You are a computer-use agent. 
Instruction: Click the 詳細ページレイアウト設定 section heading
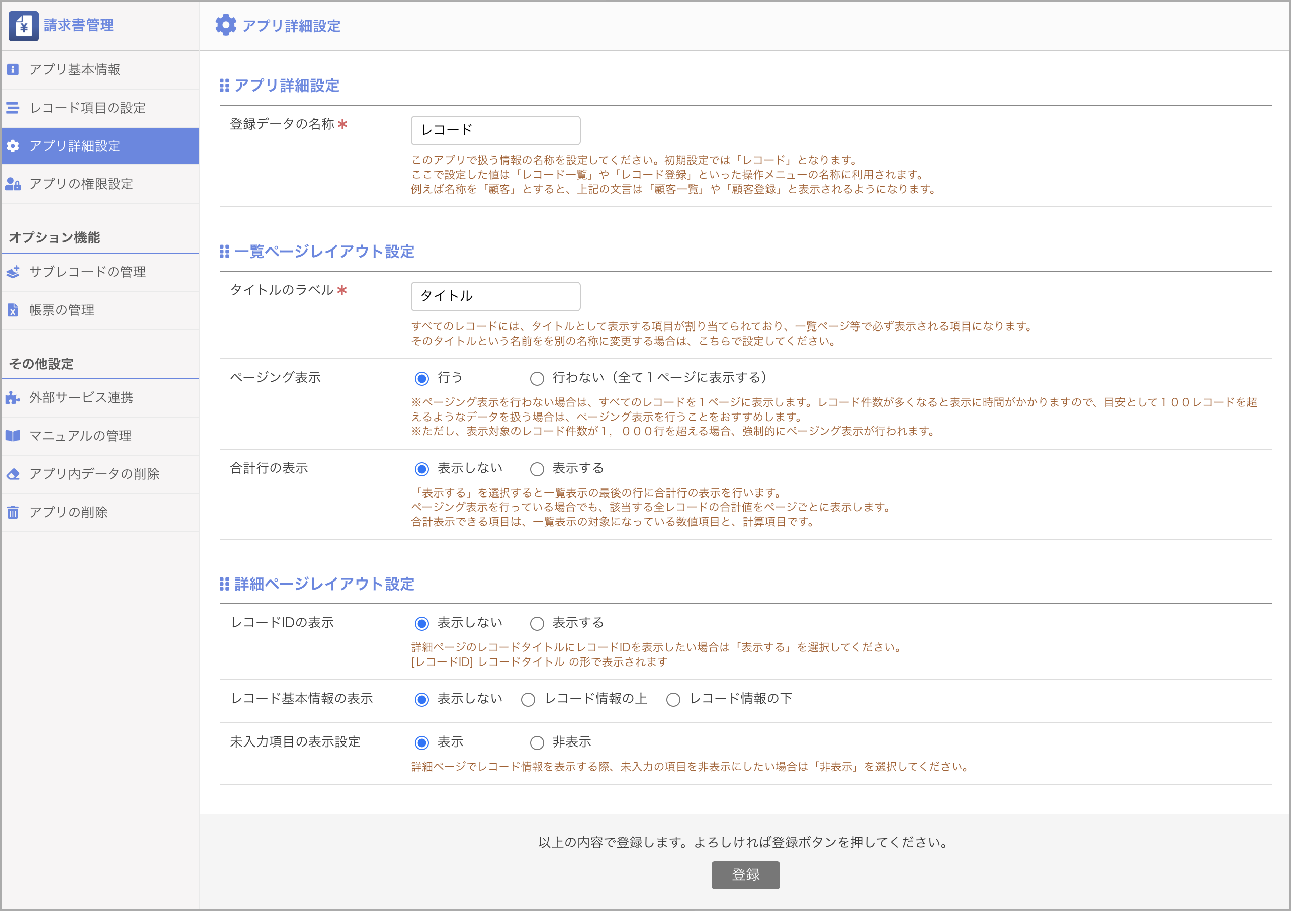pos(324,584)
